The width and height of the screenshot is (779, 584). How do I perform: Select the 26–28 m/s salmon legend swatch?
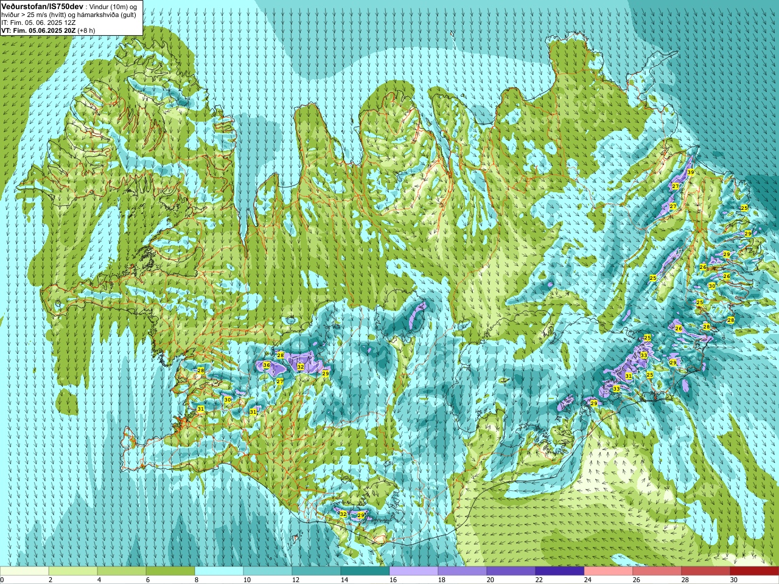click(x=657, y=571)
